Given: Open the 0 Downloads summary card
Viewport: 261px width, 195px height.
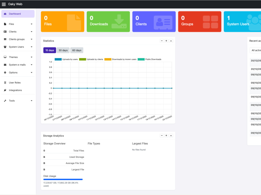Looking at the screenshot, I should tap(108, 22).
